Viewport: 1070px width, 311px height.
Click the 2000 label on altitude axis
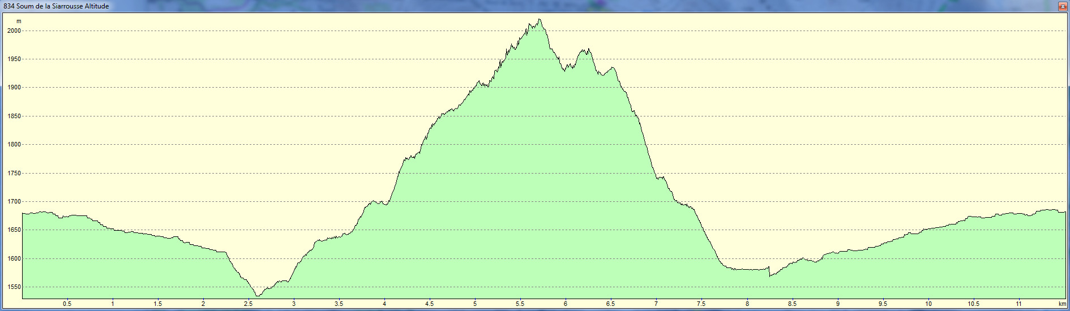(14, 31)
